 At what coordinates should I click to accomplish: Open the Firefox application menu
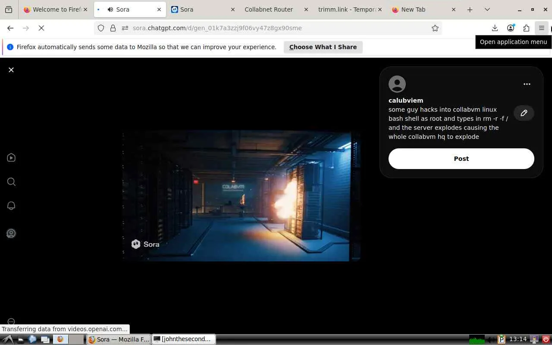542,28
